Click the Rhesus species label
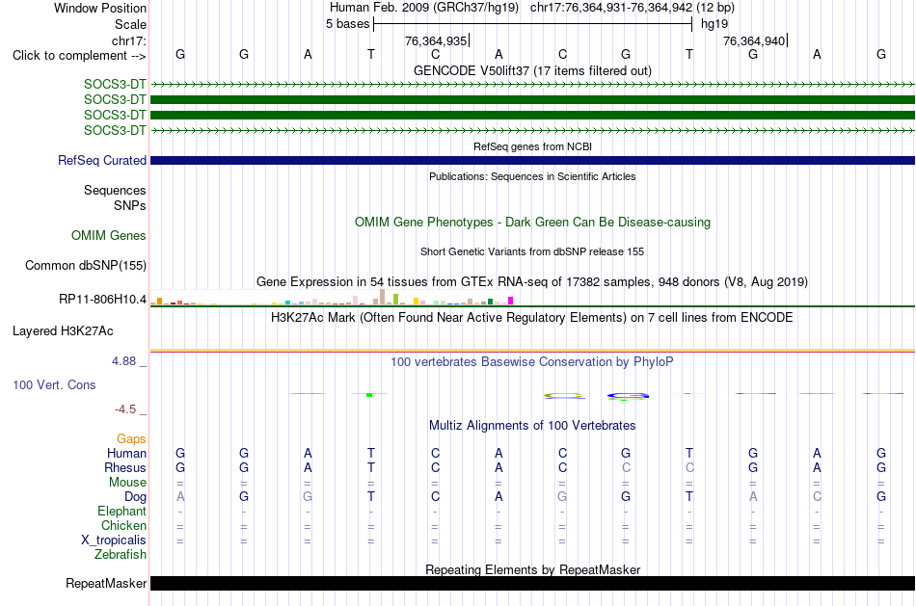This screenshot has width=916, height=606. click(125, 468)
